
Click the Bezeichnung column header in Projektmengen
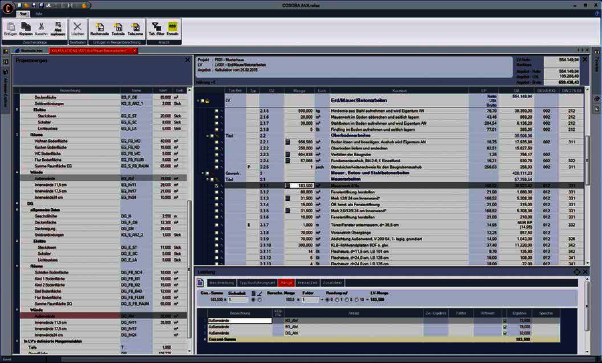click(x=70, y=90)
